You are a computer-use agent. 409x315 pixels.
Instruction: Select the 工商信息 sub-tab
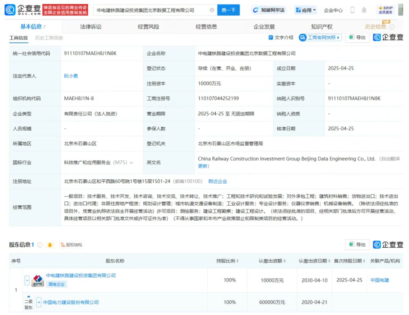18,38
